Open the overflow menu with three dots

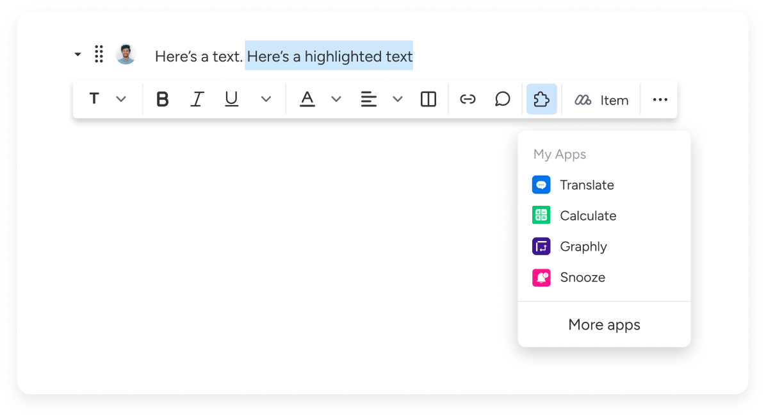660,99
